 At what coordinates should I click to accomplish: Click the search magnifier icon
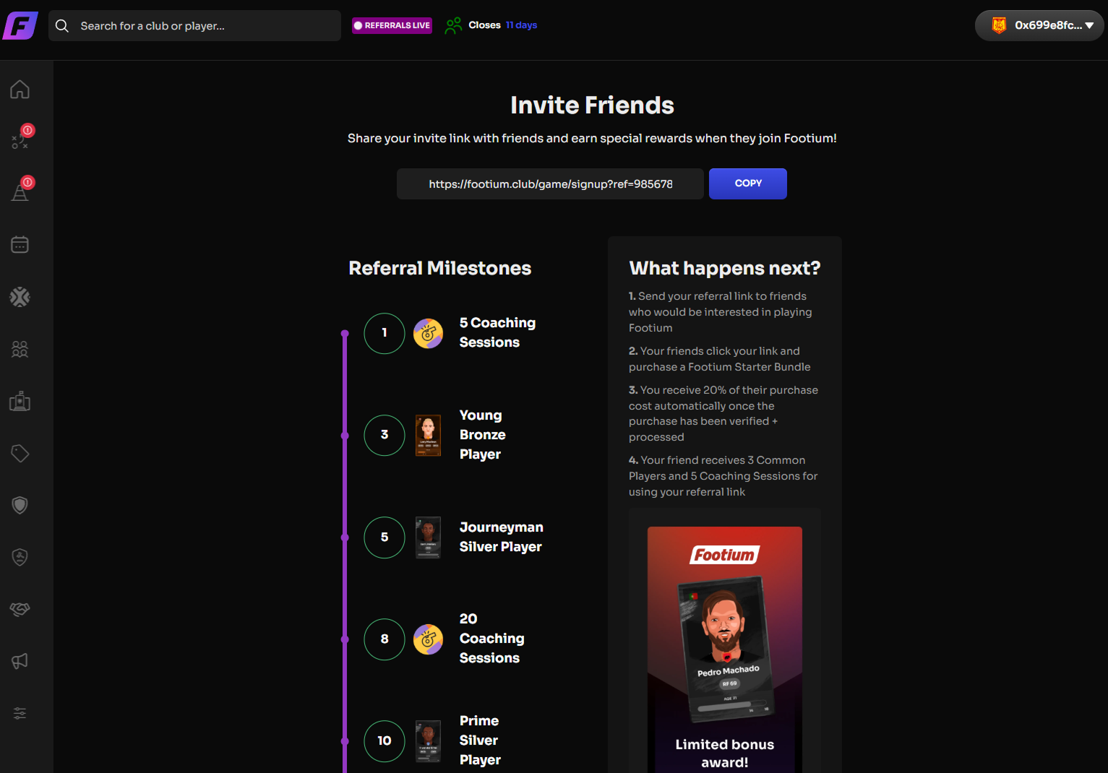(62, 26)
